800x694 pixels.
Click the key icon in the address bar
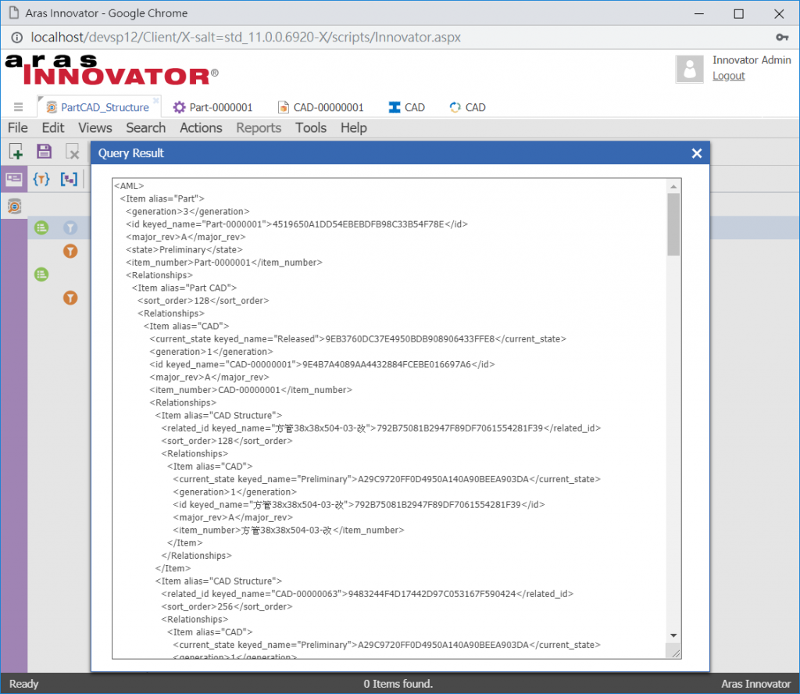(x=782, y=38)
